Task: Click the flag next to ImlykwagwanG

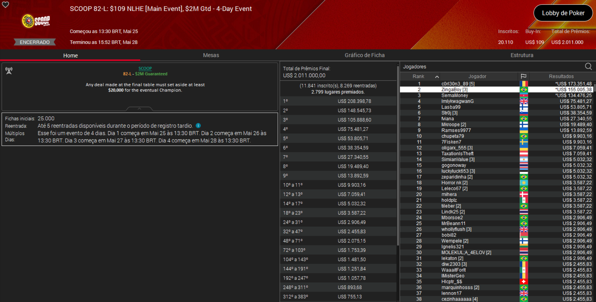Action: (524, 101)
